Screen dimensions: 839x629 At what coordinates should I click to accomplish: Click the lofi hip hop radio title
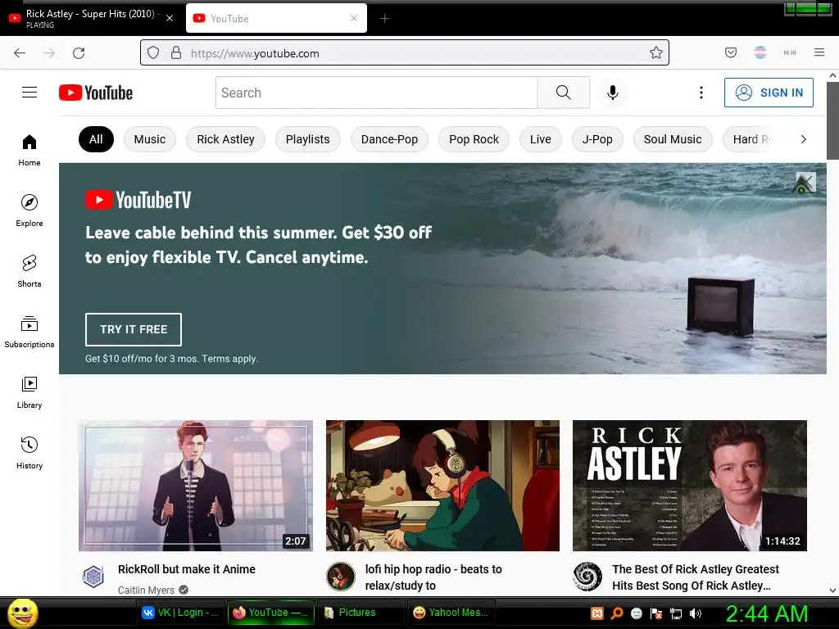(x=433, y=577)
